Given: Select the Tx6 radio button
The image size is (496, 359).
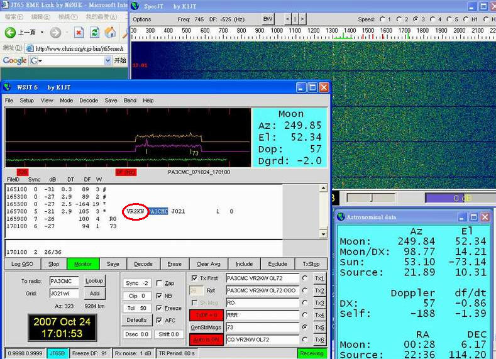Looking at the screenshot, I should click(305, 340).
